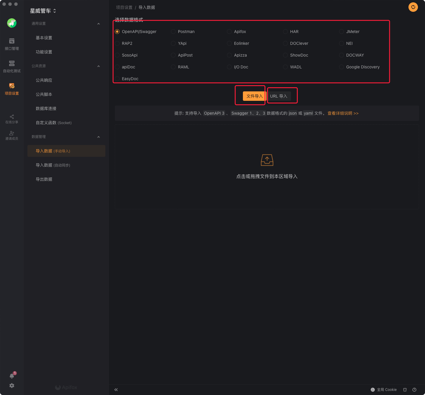Open 自定义函数 (Socket) menu item
This screenshot has height=395, width=425.
point(66,123)
